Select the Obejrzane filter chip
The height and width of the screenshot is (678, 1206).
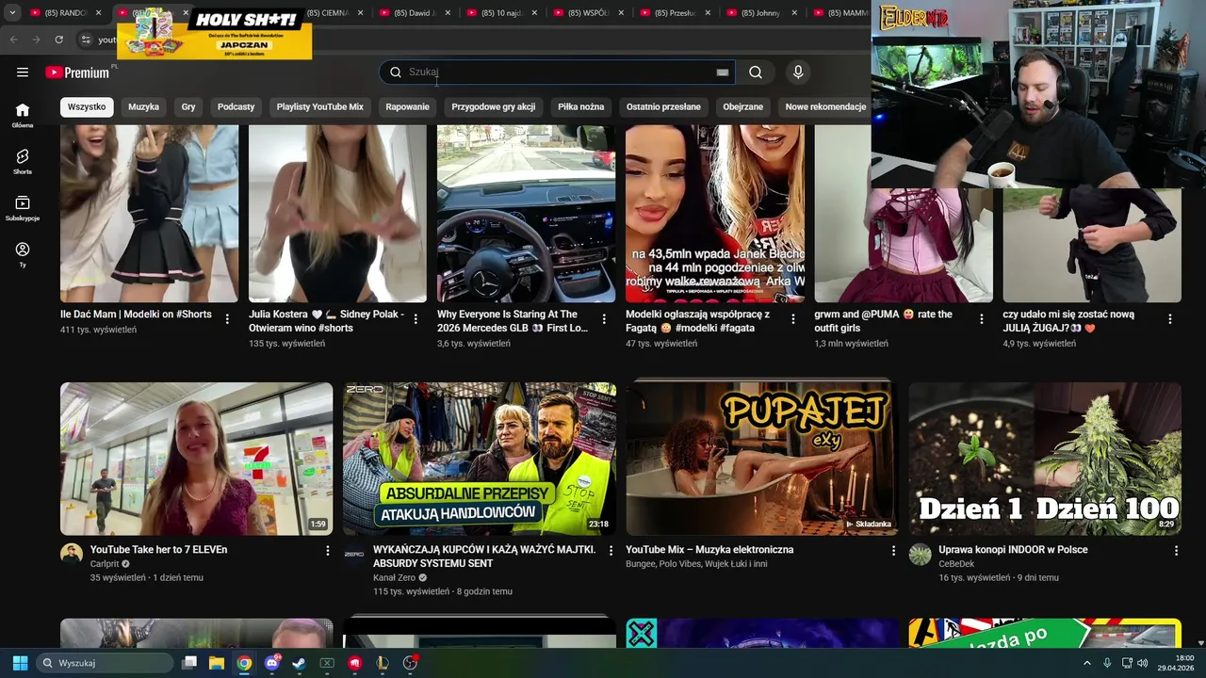[x=742, y=106]
